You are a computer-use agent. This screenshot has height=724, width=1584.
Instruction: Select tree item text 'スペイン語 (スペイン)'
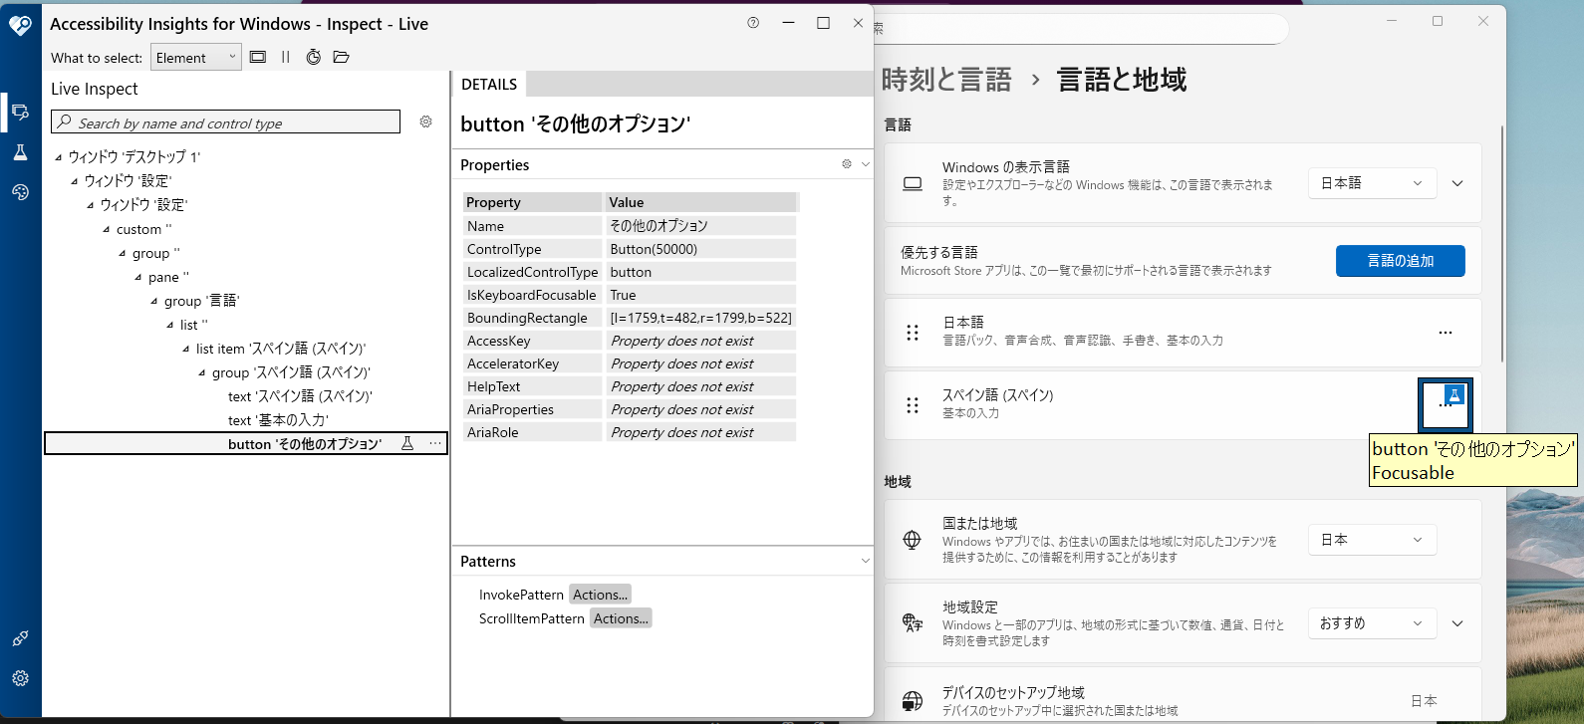click(x=300, y=396)
